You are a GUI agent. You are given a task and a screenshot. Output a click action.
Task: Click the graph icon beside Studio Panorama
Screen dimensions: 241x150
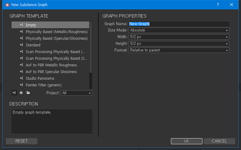point(22,78)
